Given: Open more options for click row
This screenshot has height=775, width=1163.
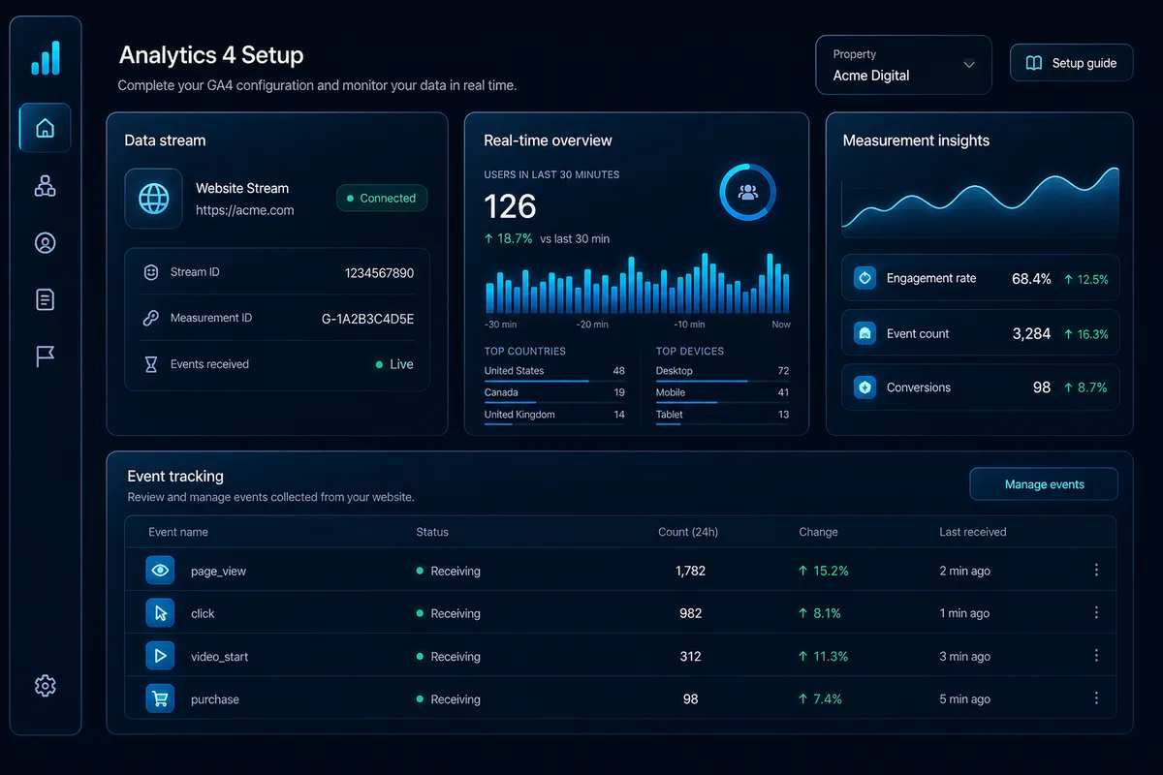Looking at the screenshot, I should [1096, 613].
